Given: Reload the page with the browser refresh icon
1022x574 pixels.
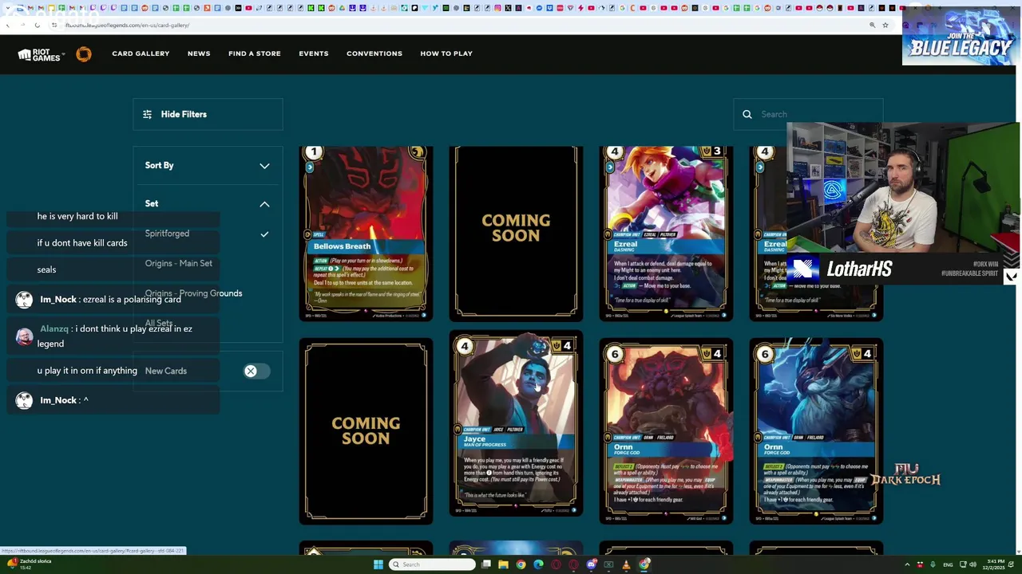Looking at the screenshot, I should [x=37, y=25].
